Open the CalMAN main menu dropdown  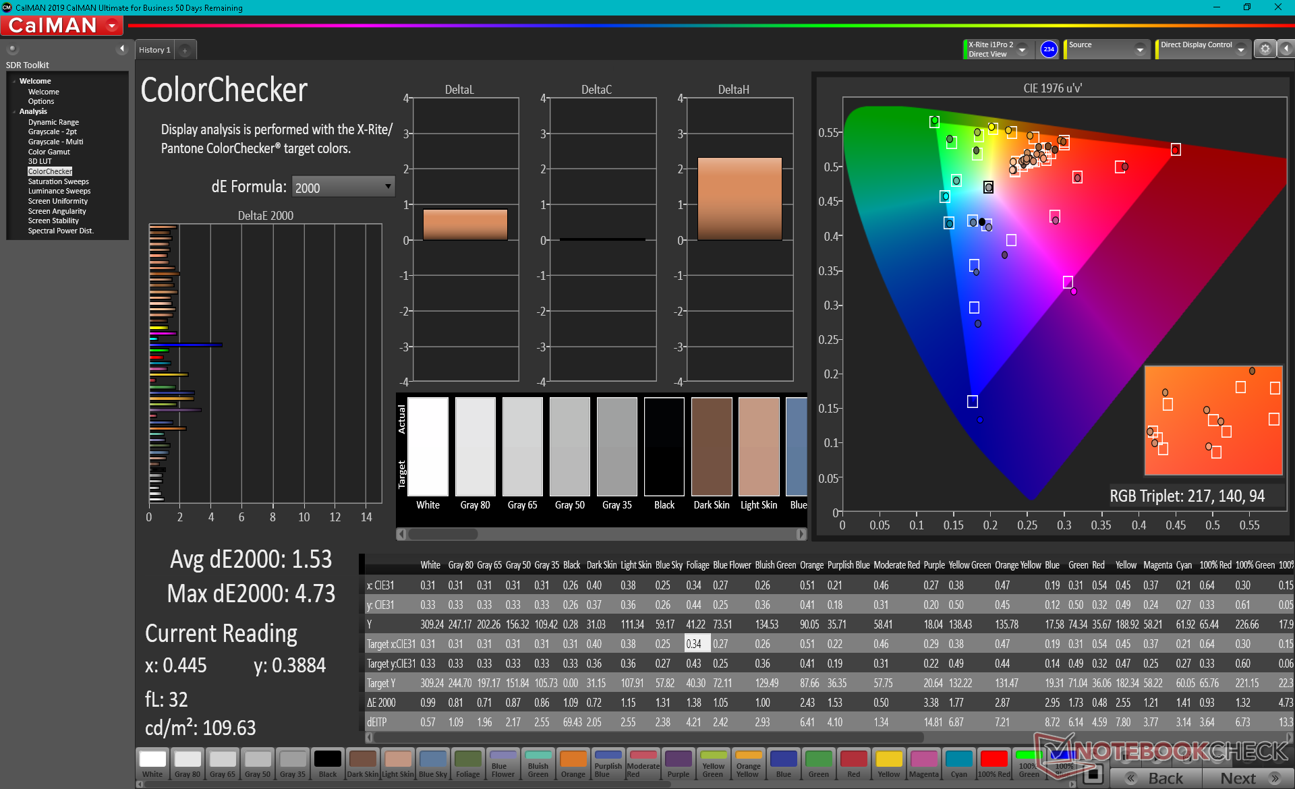[113, 26]
